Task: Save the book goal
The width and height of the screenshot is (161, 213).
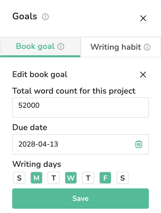Action: coord(80,198)
